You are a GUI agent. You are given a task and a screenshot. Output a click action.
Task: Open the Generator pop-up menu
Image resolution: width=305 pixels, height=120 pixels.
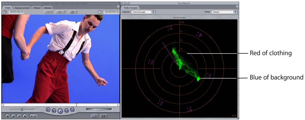(x=104, y=116)
